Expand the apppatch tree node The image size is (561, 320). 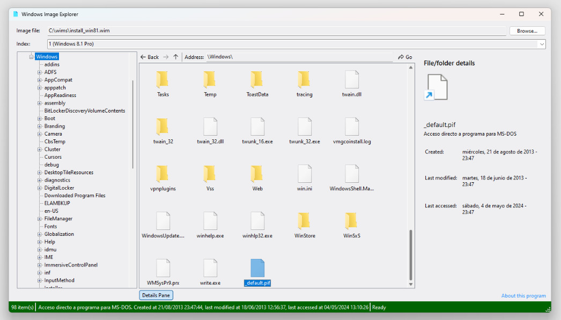(39, 87)
